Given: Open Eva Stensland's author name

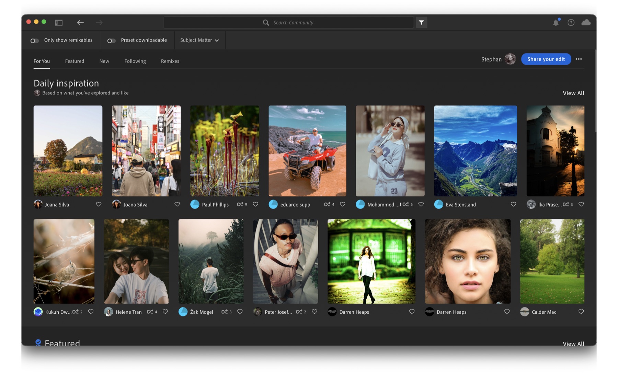Looking at the screenshot, I should [461, 205].
